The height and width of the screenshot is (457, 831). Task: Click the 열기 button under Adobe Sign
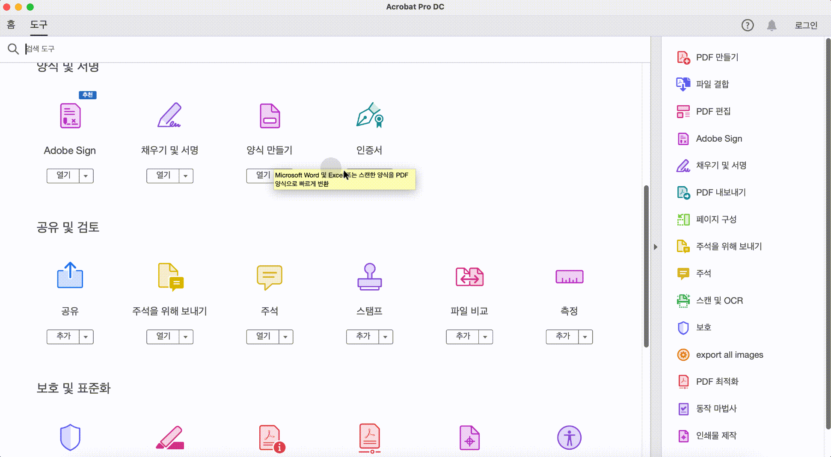tap(63, 176)
